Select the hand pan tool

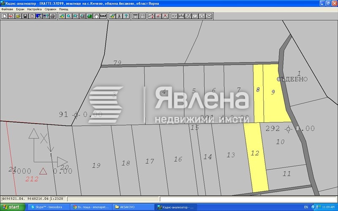96,16
